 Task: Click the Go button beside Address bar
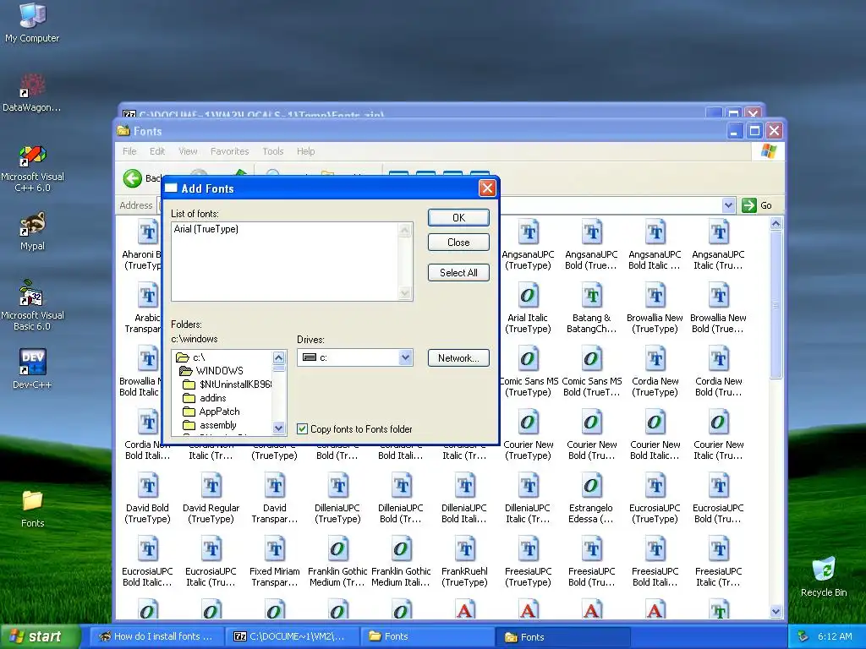tap(757, 205)
